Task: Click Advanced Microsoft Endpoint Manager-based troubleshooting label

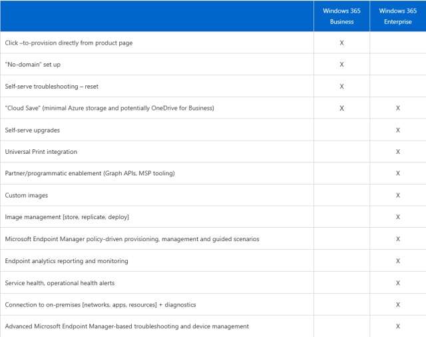Action: click(126, 326)
